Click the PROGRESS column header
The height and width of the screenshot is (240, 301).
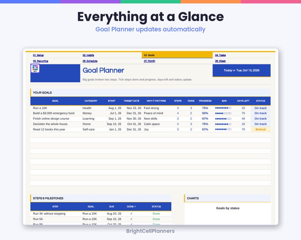coord(205,101)
